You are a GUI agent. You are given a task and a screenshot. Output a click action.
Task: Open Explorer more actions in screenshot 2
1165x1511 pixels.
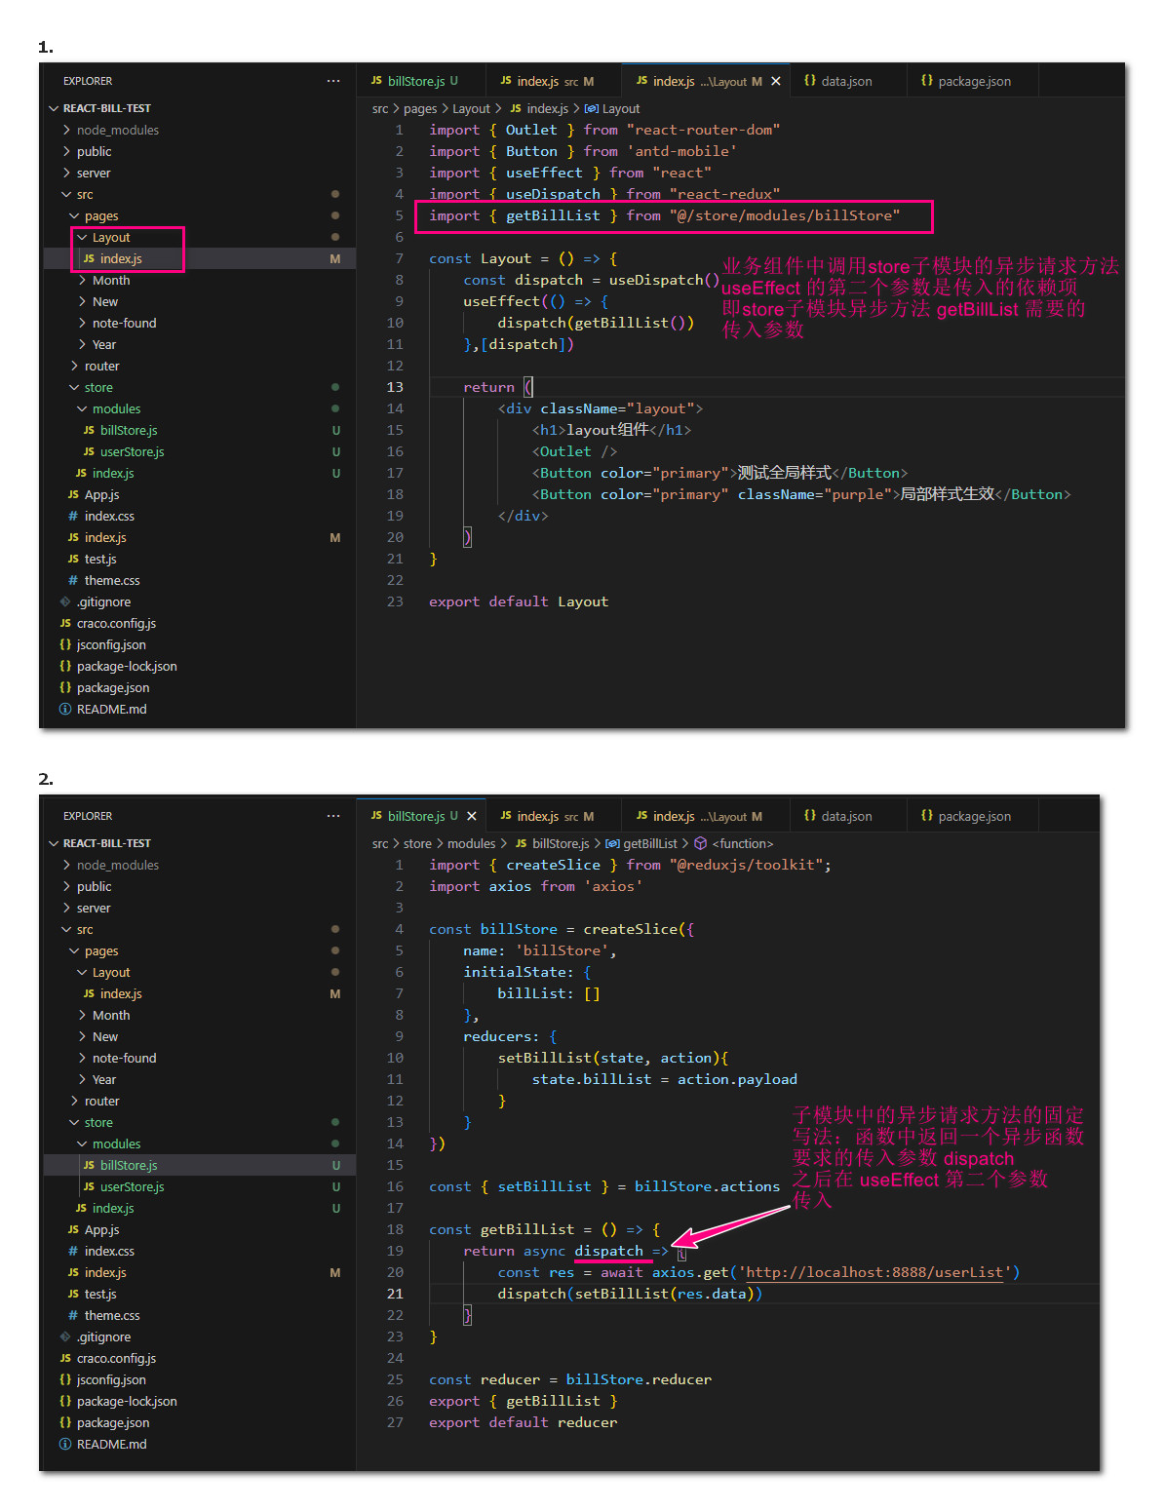[333, 816]
